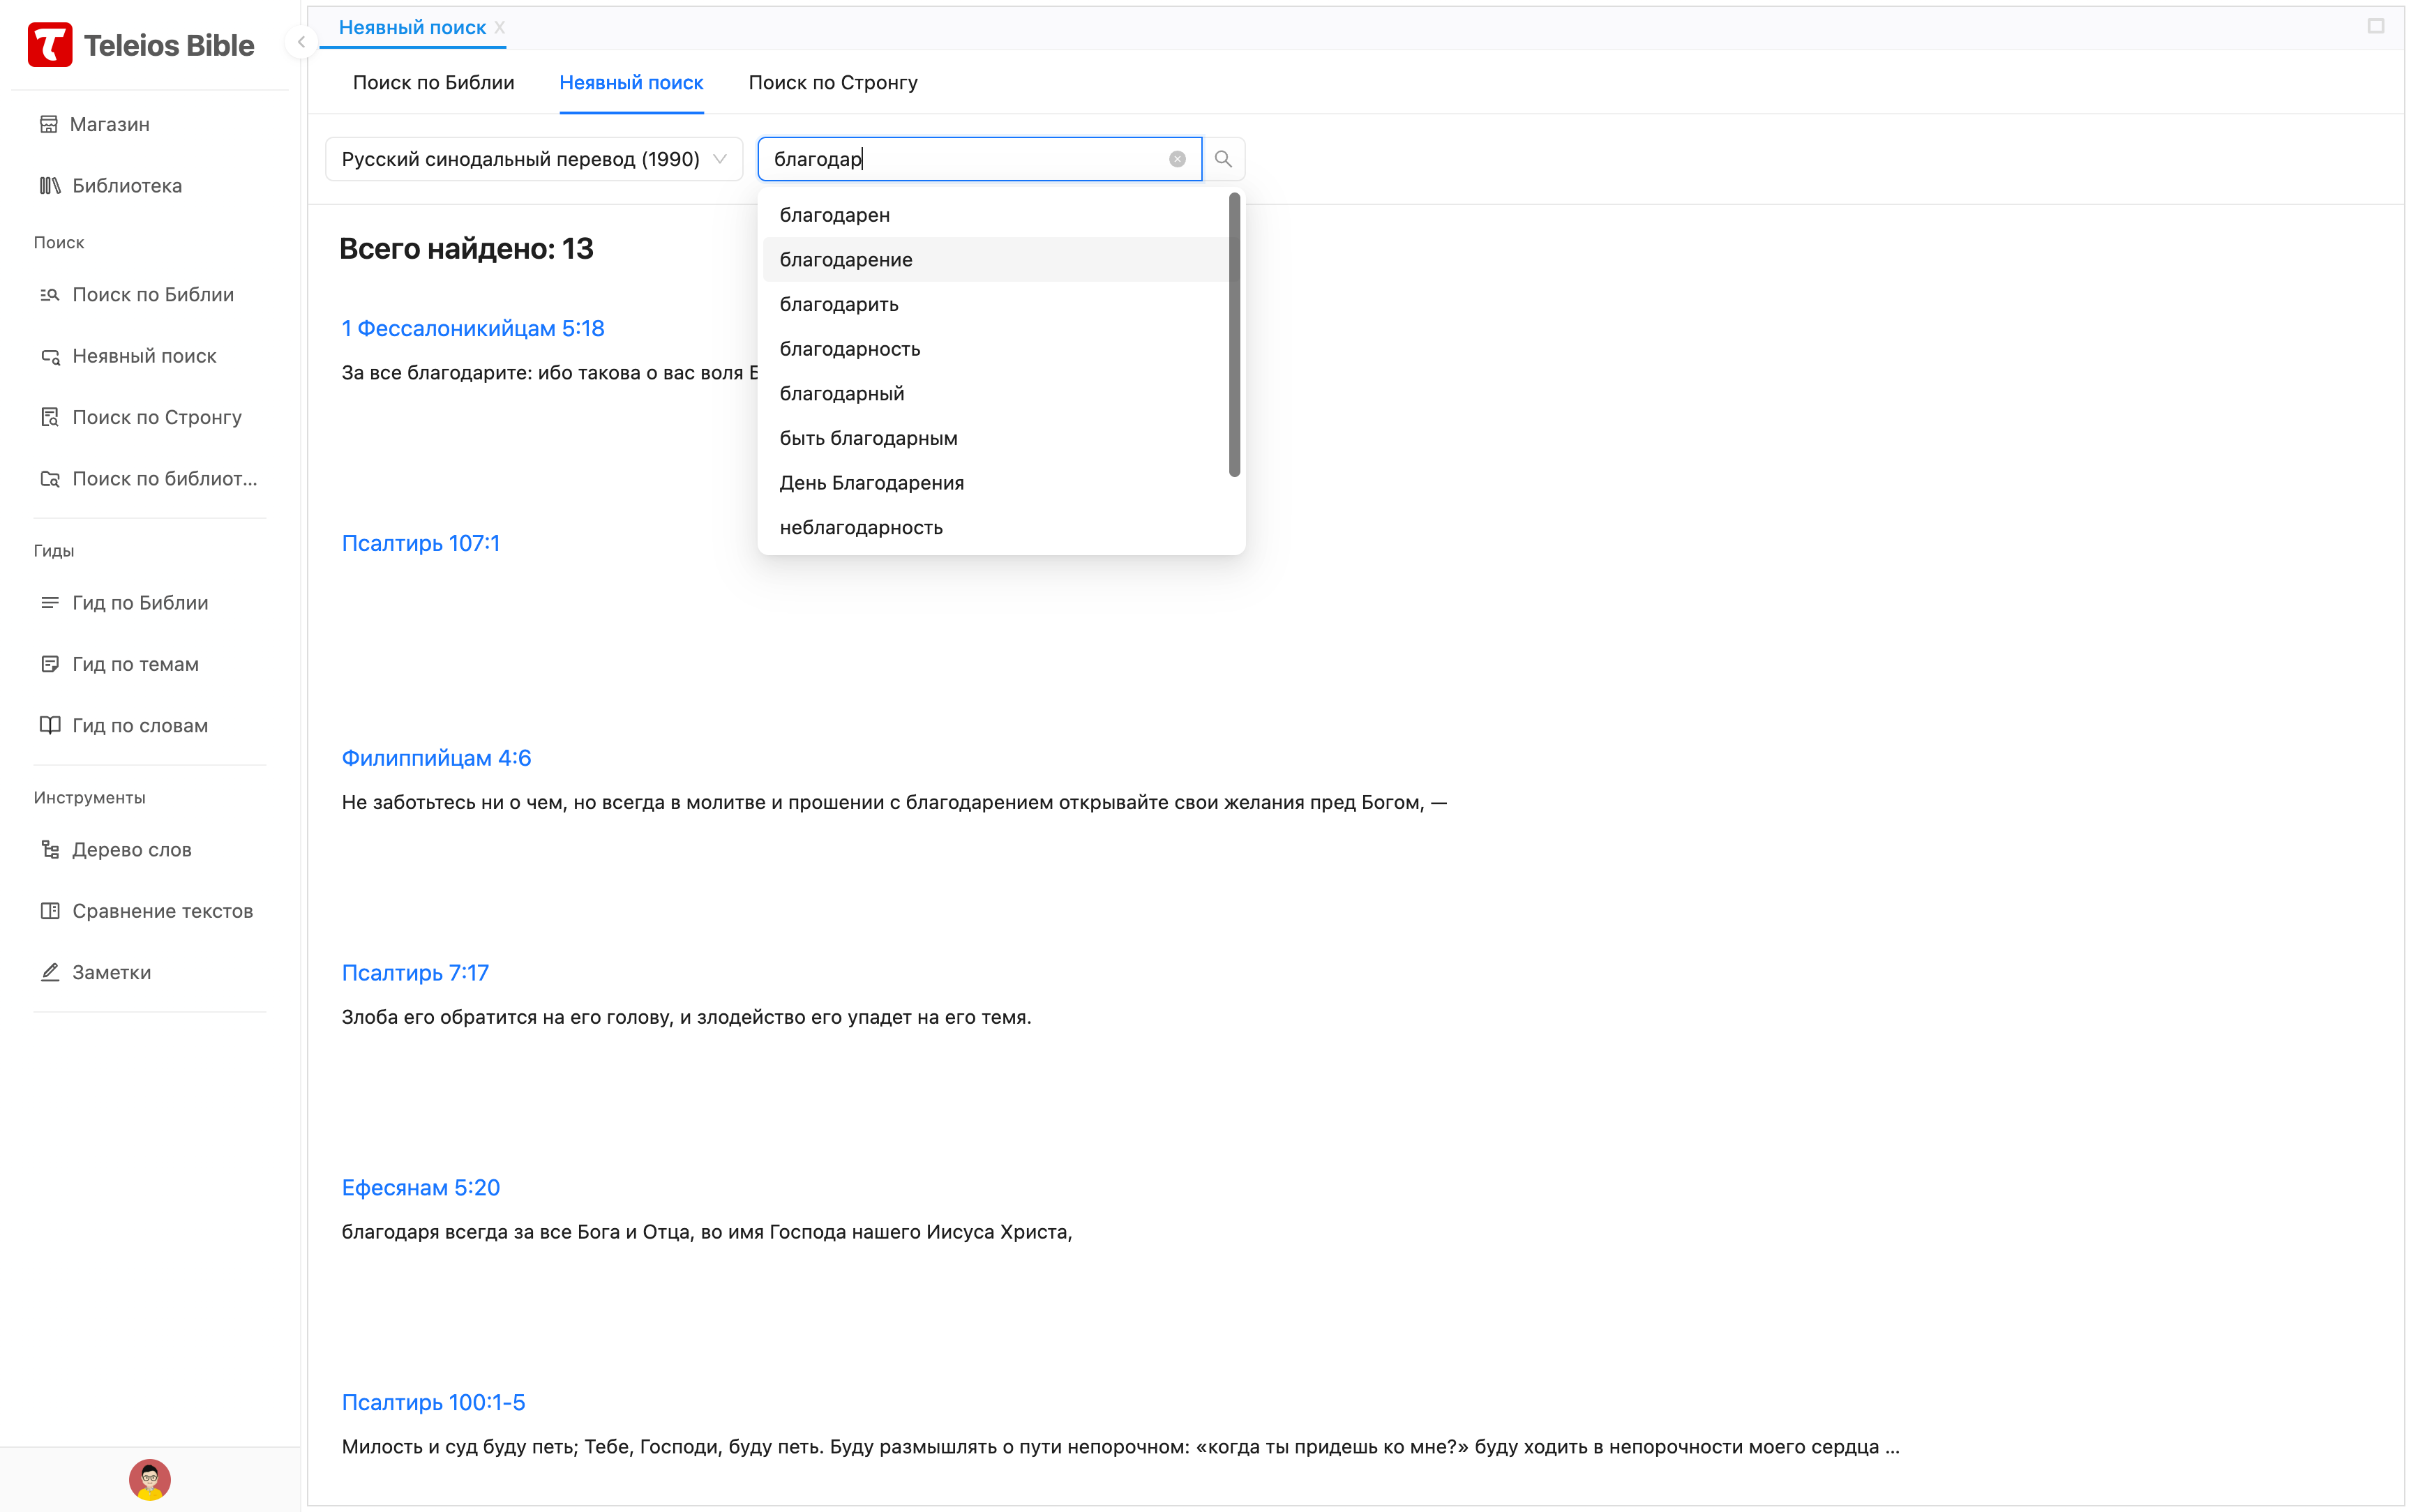
Task: Click the suggestions list scrollbar
Action: tap(1235, 335)
